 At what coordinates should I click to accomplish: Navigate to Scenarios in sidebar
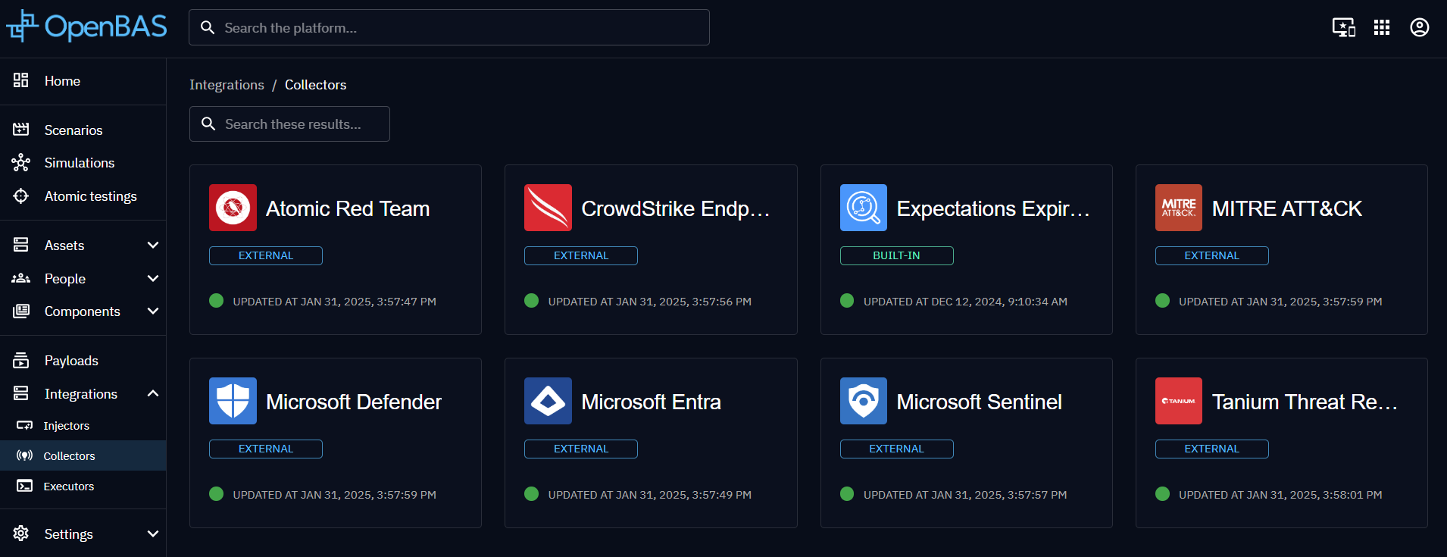coord(73,130)
